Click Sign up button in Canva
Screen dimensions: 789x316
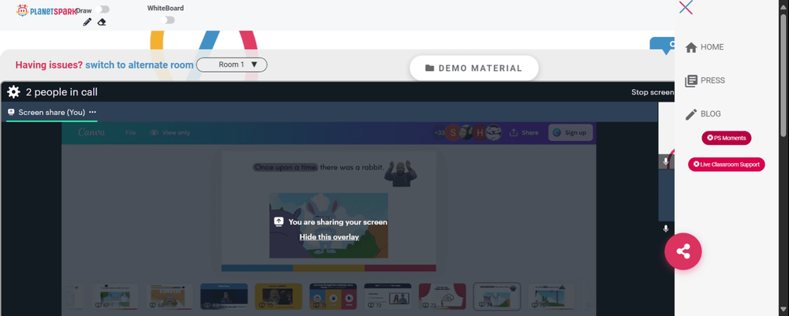tap(570, 132)
